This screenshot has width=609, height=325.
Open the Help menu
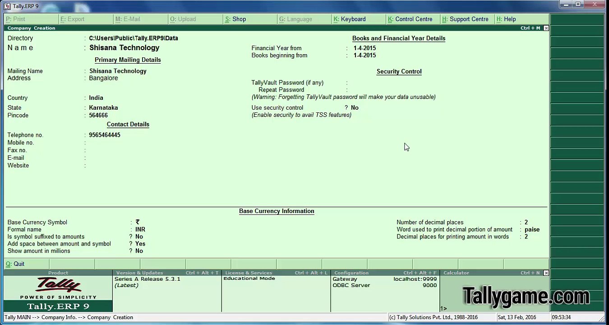[522, 19]
